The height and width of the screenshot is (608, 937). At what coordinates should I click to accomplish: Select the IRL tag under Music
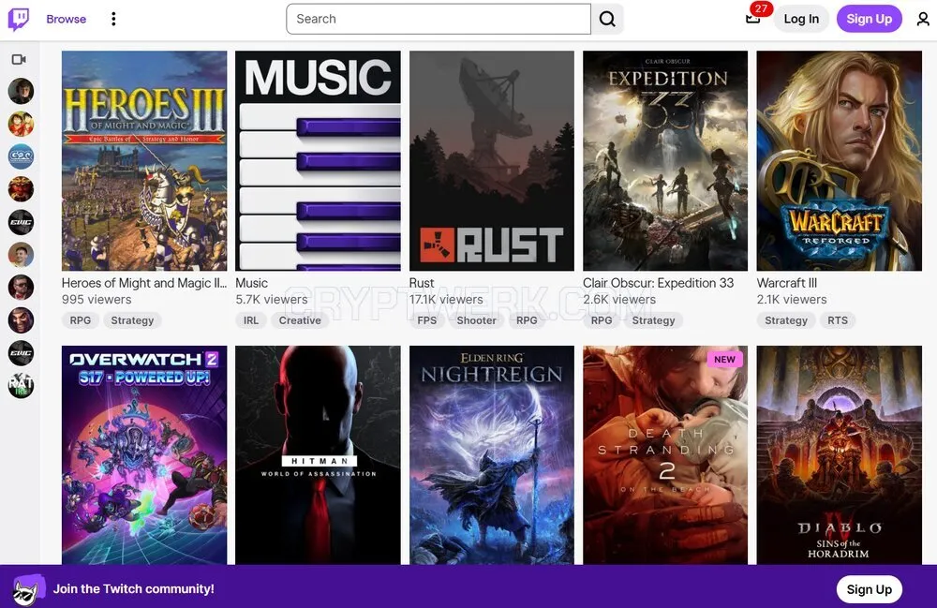click(x=251, y=320)
